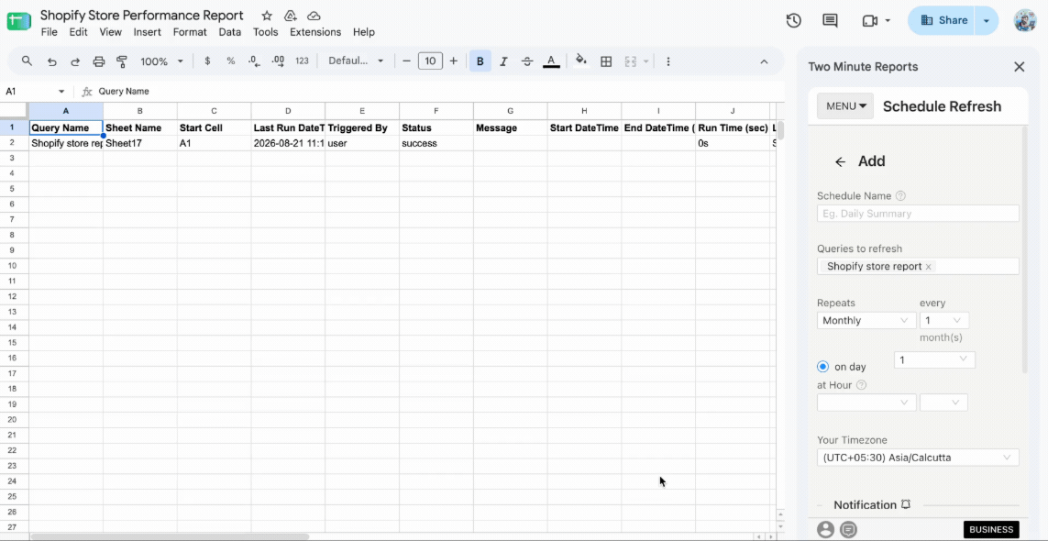Open the name box dropdown arrow
The image size is (1048, 541).
click(61, 92)
